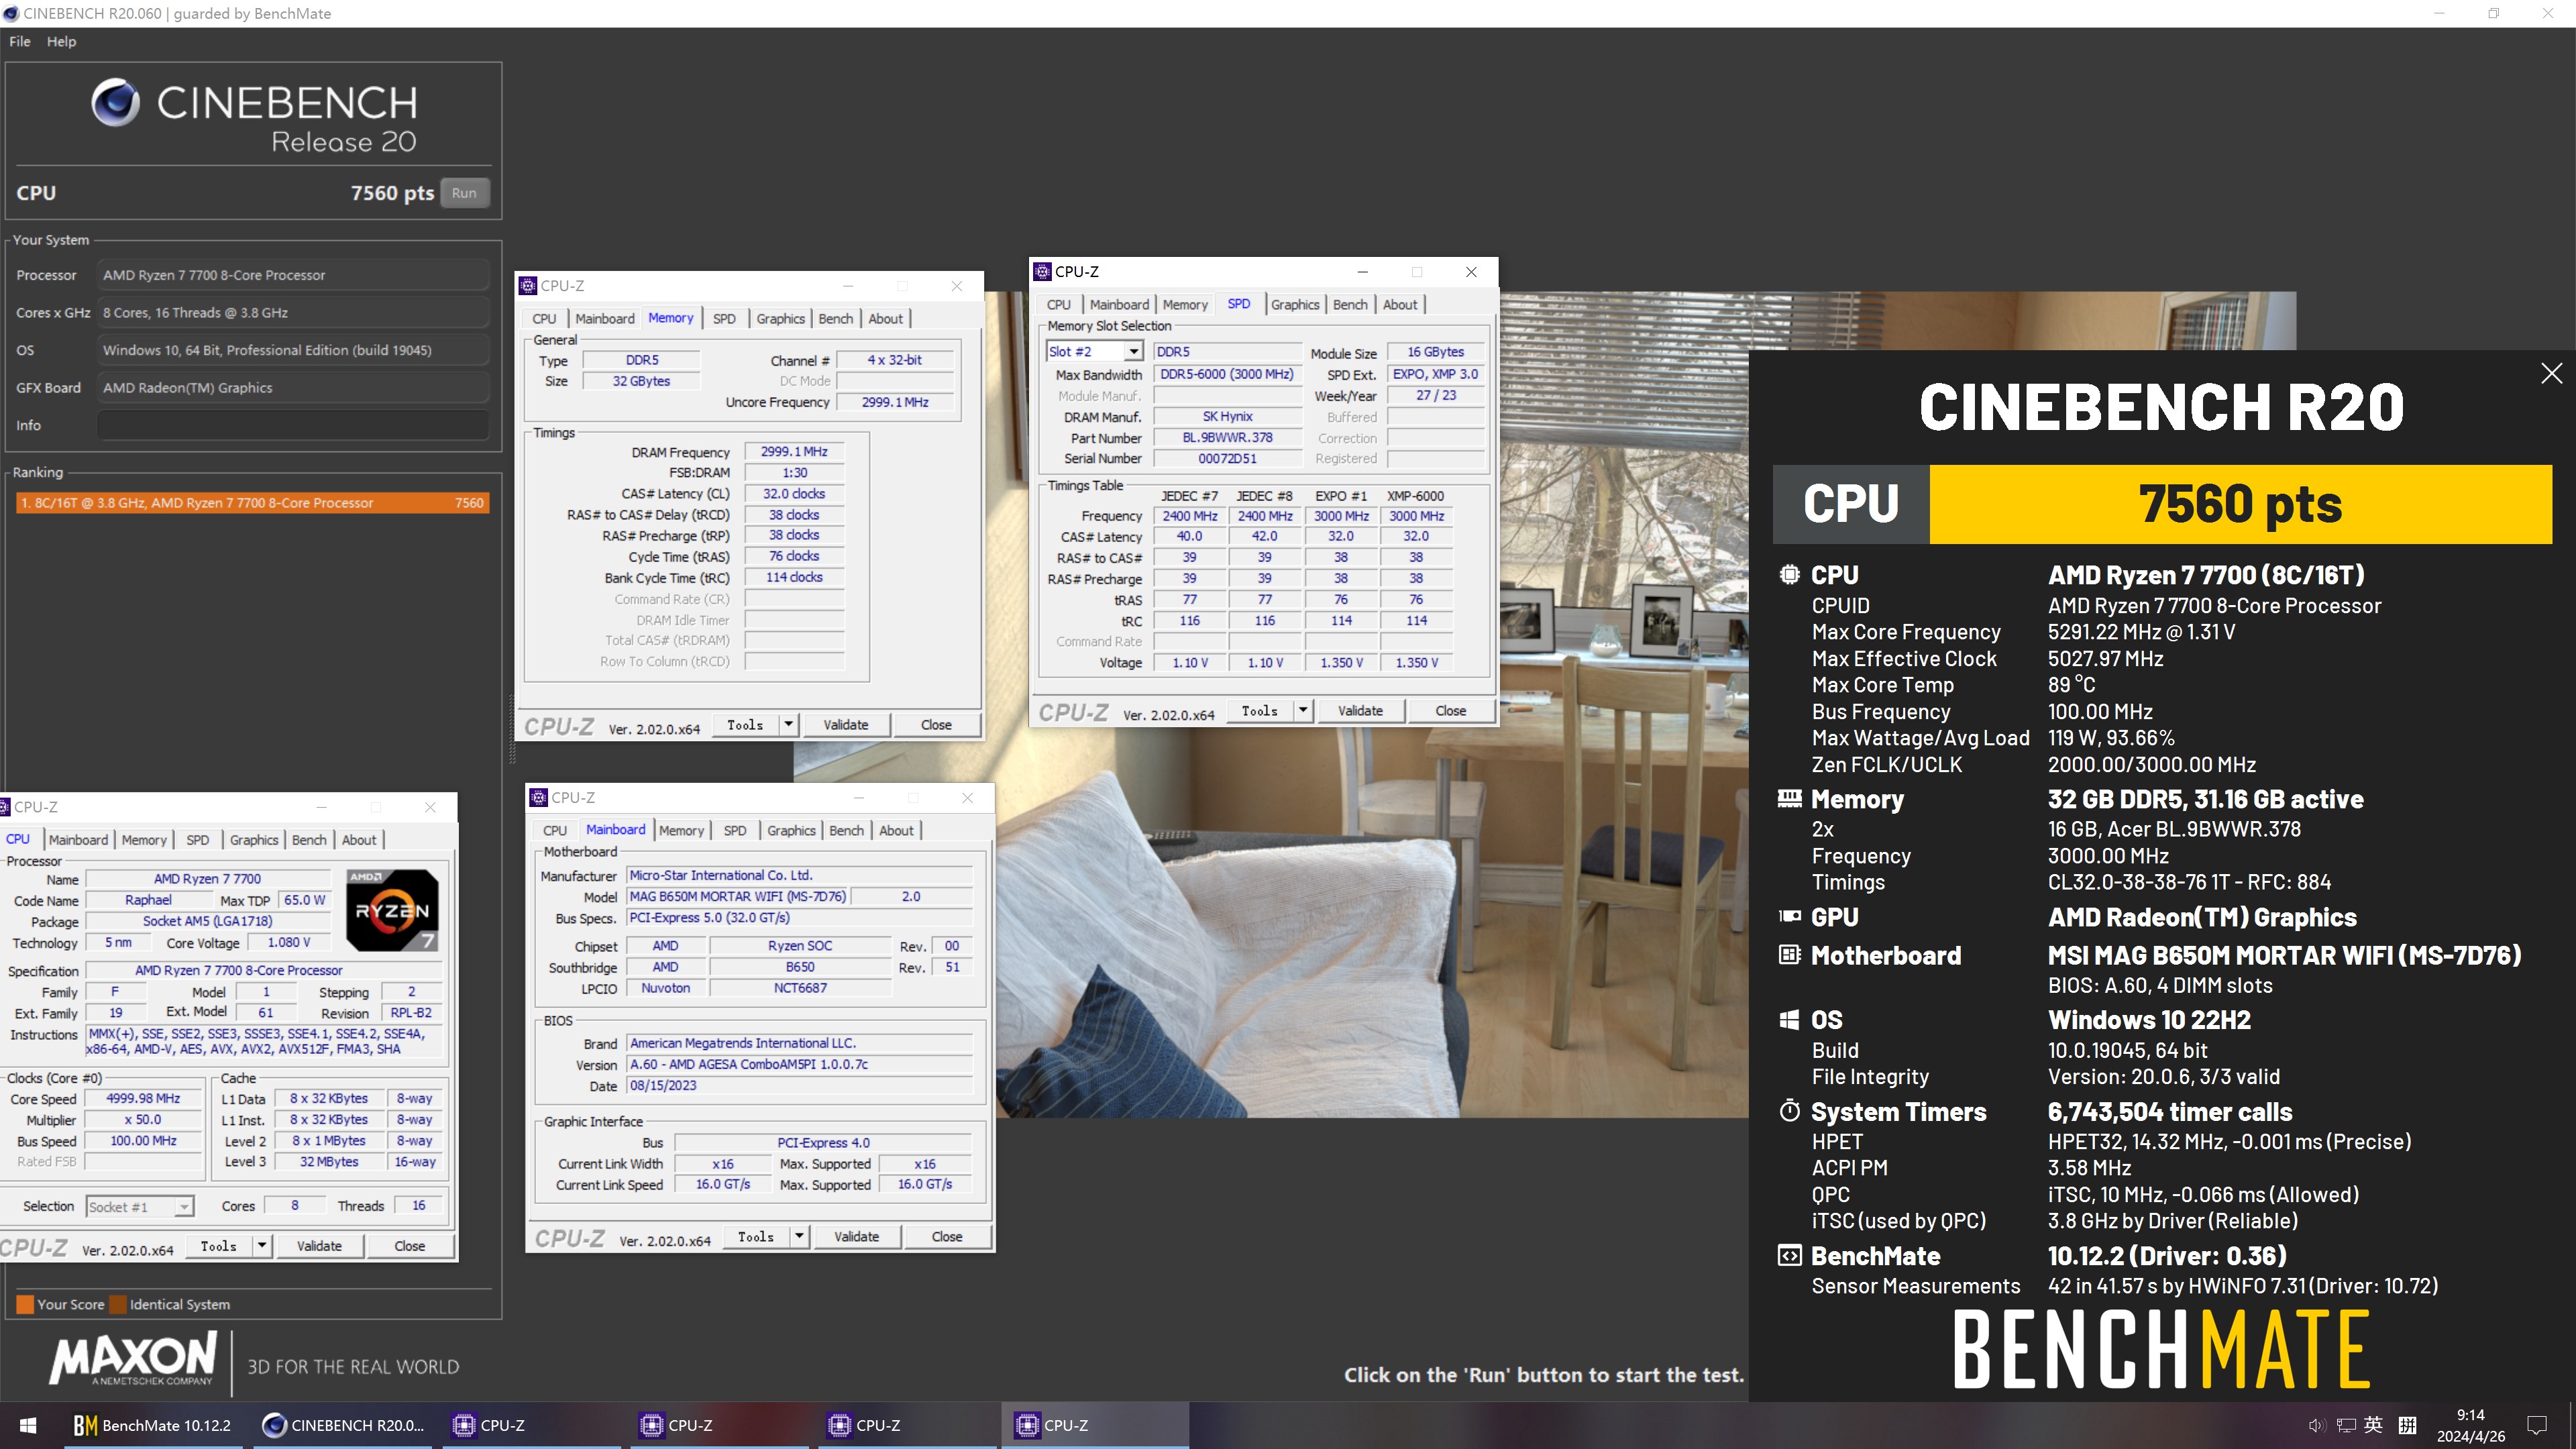2576x1449 pixels.
Task: Click the orange Your Score legend swatch
Action: [25, 1304]
